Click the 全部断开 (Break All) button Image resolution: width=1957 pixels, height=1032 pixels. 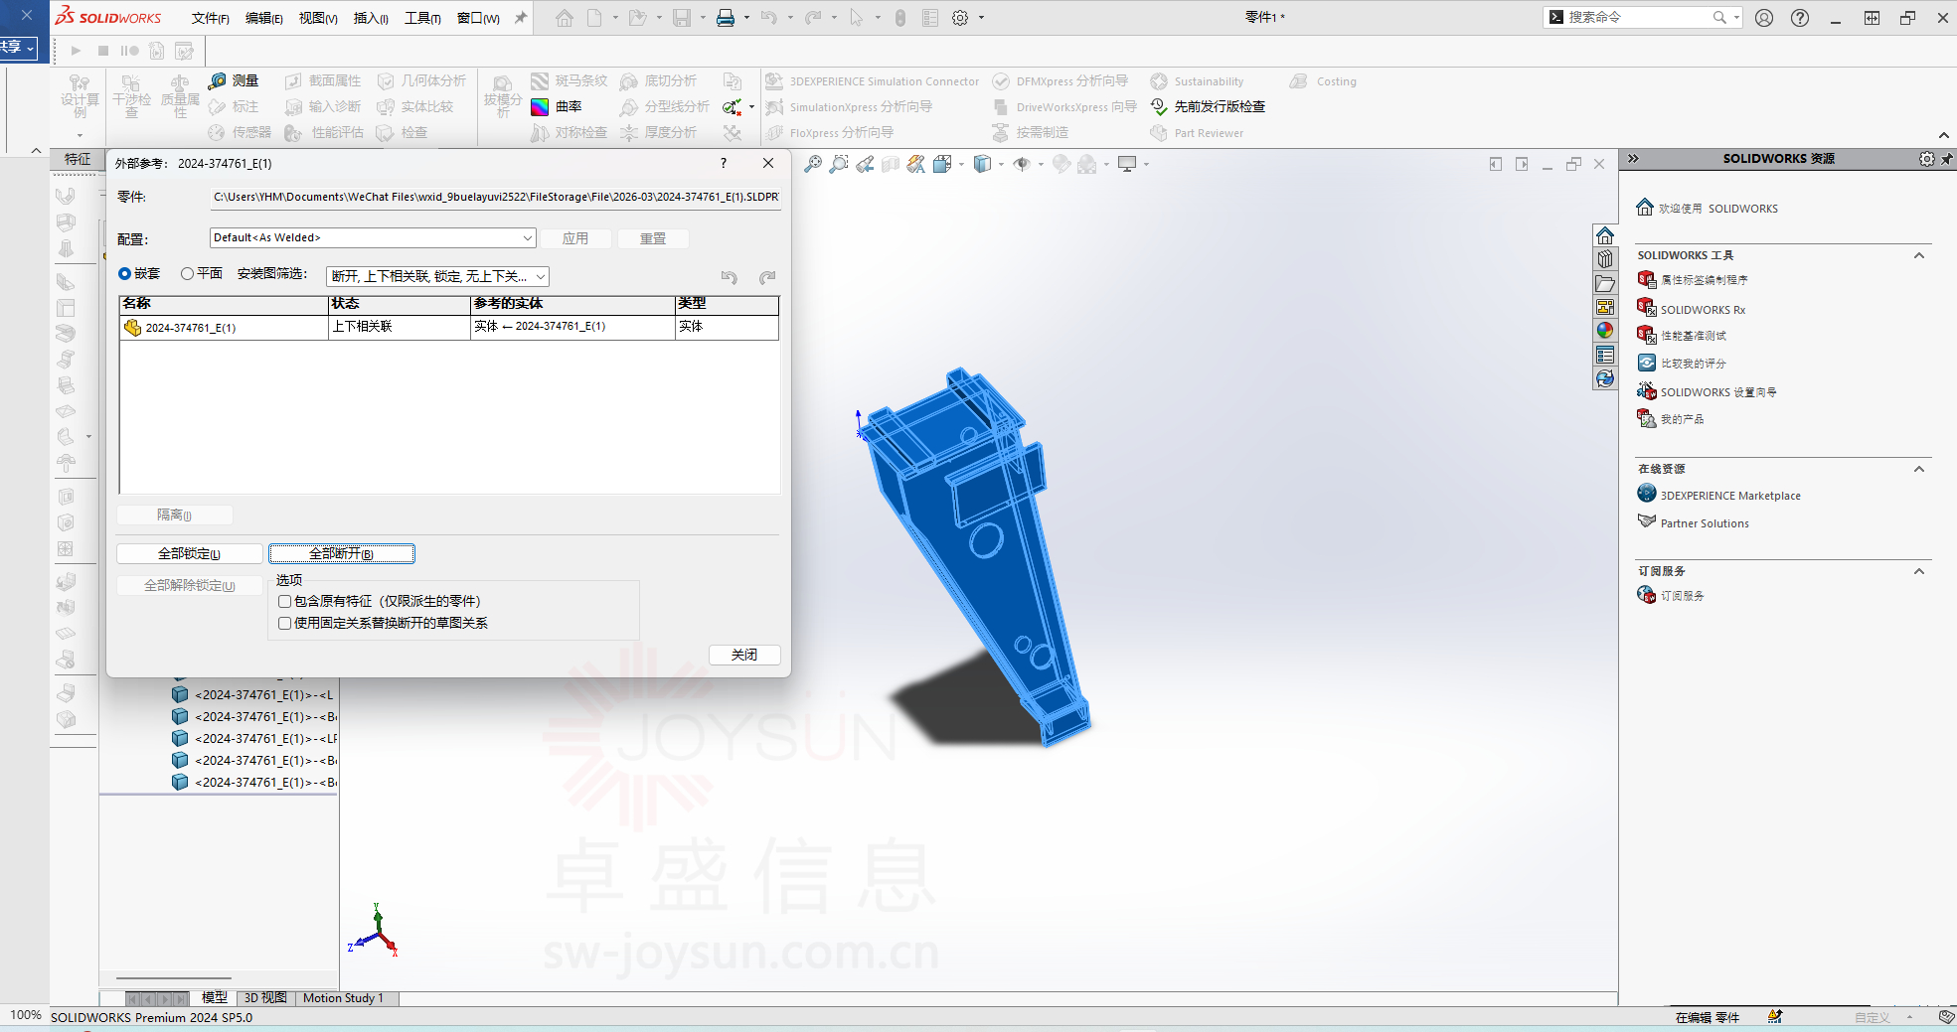pos(341,554)
